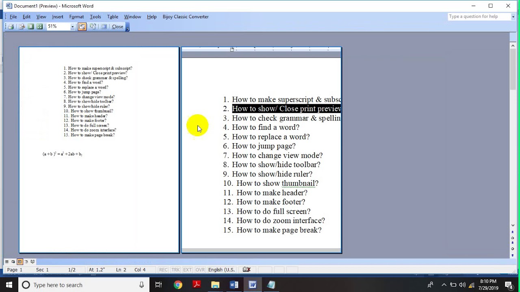
Task: Click the 'Col 4' status bar entry
Action: coord(140,270)
